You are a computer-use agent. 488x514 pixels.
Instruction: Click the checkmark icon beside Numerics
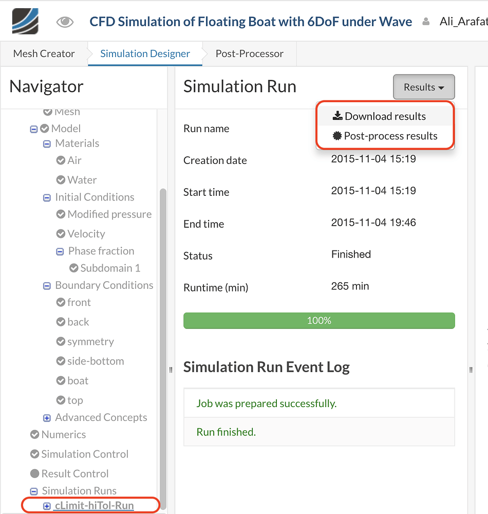pos(35,434)
